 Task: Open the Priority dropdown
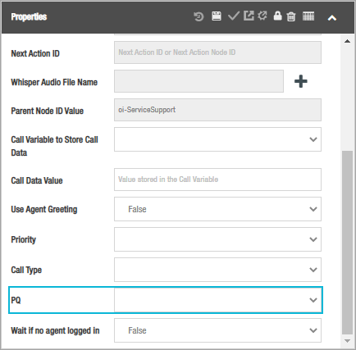(x=217, y=239)
